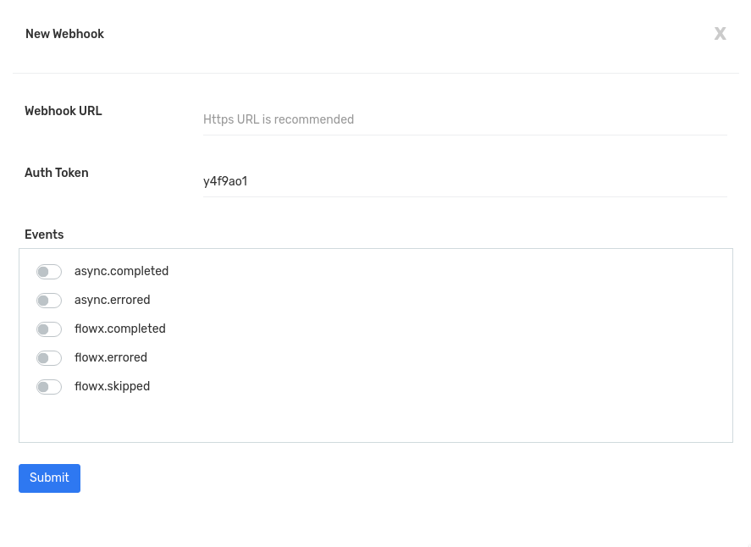Click the Events section heading

[44, 235]
